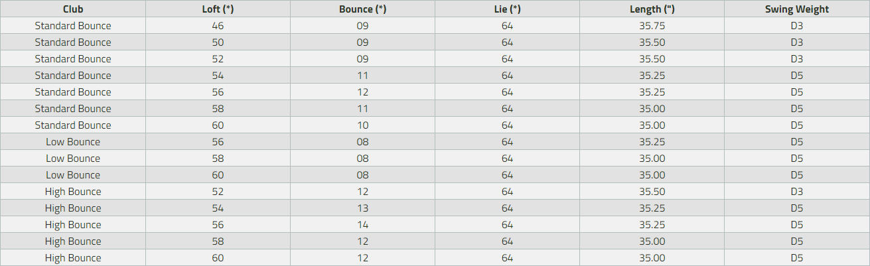Select the Bounce column header

coord(362,9)
